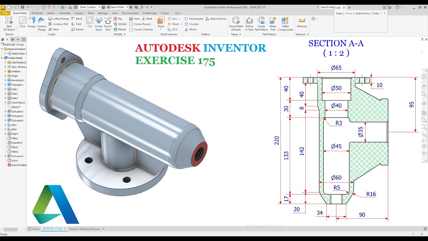Close the Logic panel tab
428x241 pixels.
(x=344, y=7)
